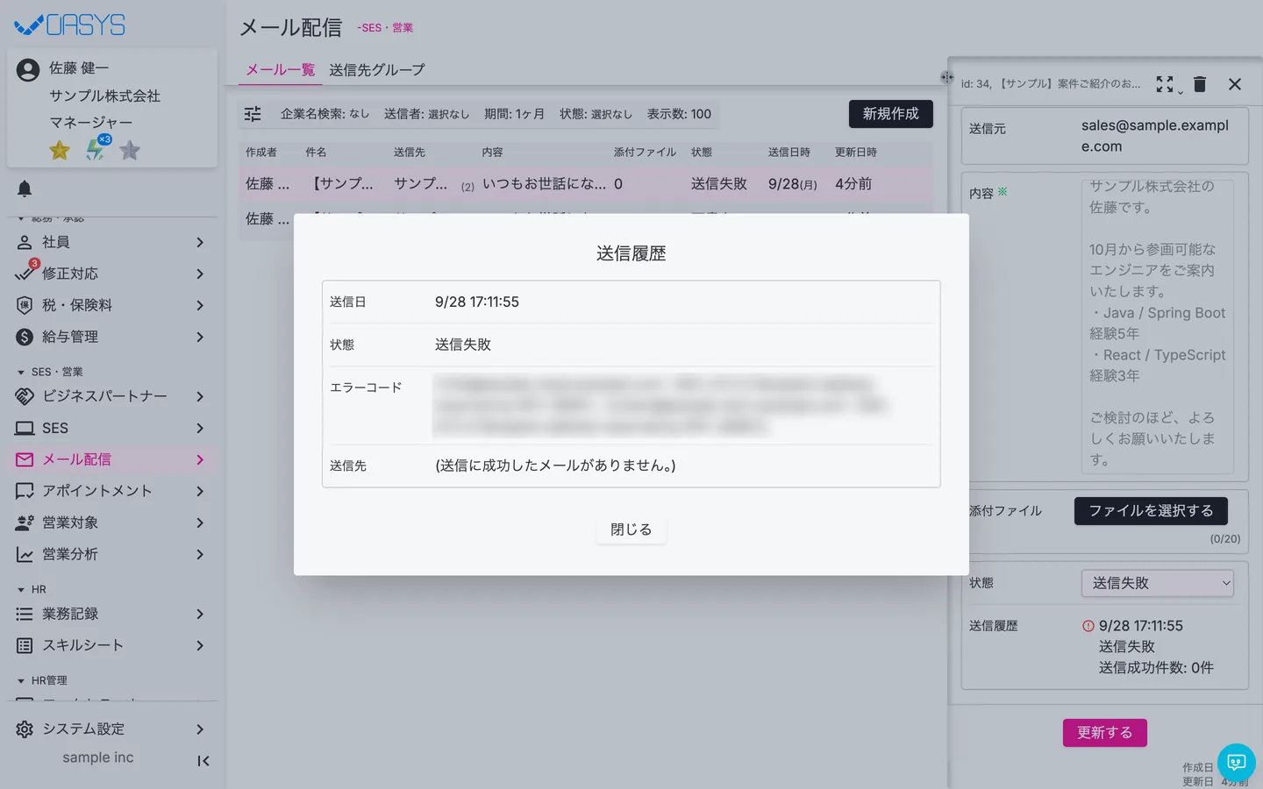Open the user avatar for 佐藤 健一
The image size is (1263, 789).
tap(28, 70)
